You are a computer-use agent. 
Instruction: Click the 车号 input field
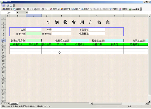click(x=61, y=30)
